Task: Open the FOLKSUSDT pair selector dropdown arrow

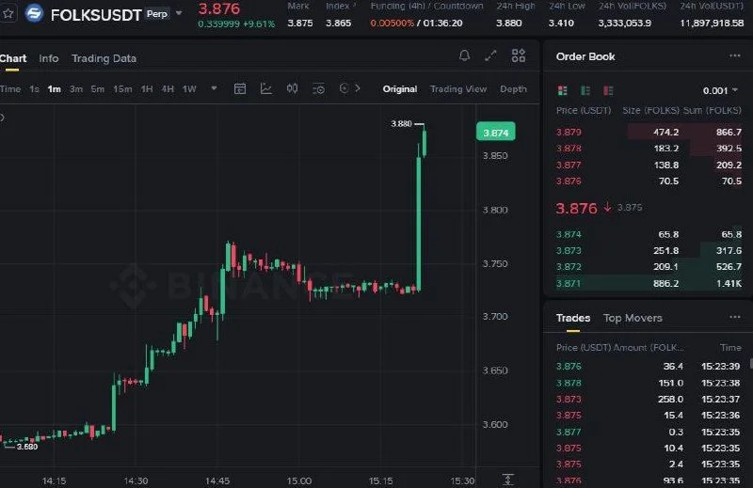Action: coord(179,13)
